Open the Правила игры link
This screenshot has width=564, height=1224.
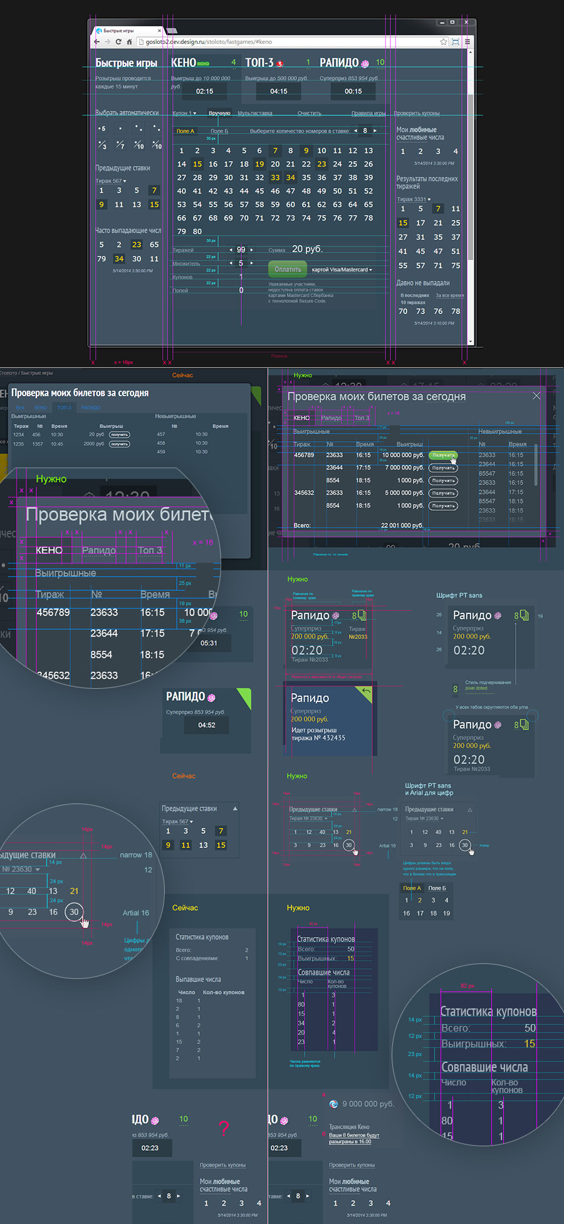368,113
